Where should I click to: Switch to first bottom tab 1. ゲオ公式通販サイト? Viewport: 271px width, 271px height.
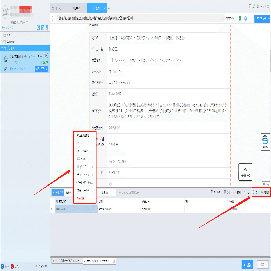tap(67, 261)
